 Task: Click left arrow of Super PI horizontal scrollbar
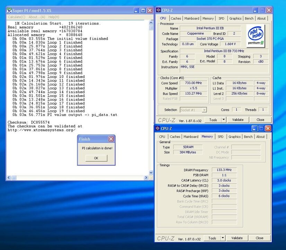coord(9,177)
